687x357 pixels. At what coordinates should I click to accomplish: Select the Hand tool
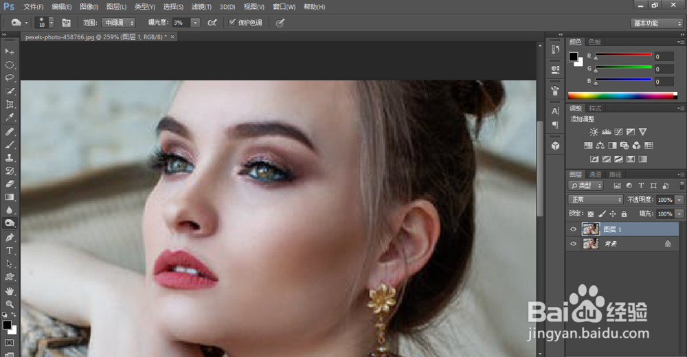tap(9, 291)
